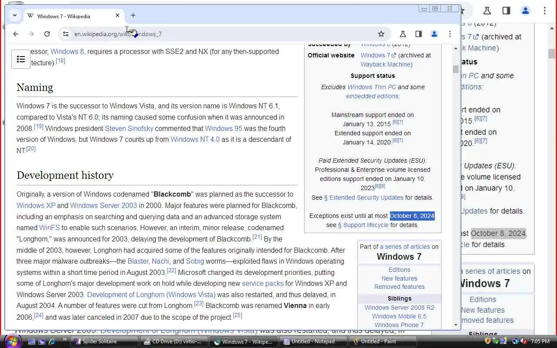557x348 pixels.
Task: Click the background window scrollbar thumb
Action: [552, 54]
